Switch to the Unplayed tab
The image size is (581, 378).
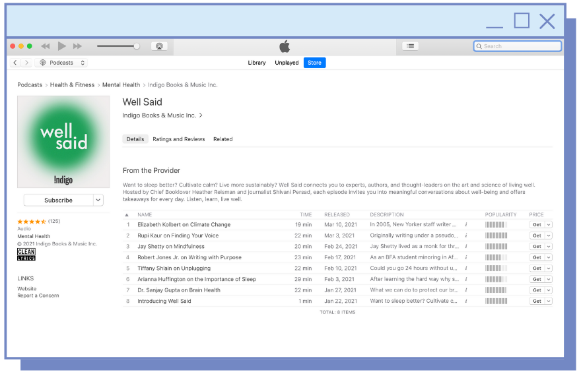pyautogui.click(x=287, y=63)
